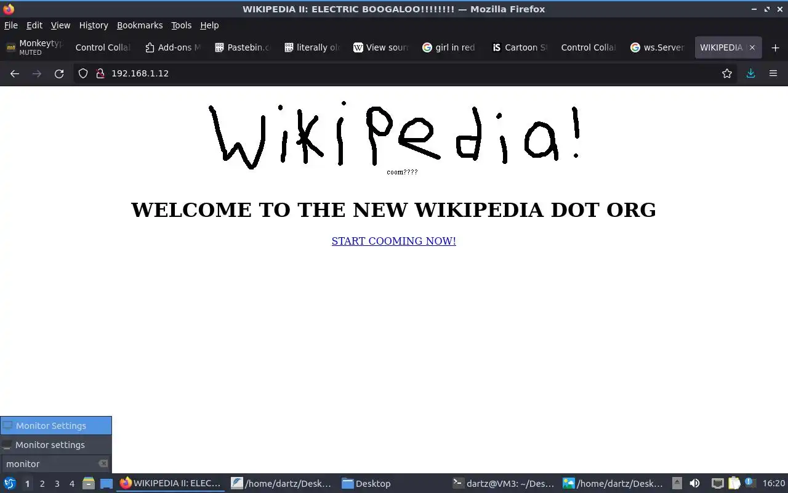Switch to the Pastebin tab

click(242, 47)
